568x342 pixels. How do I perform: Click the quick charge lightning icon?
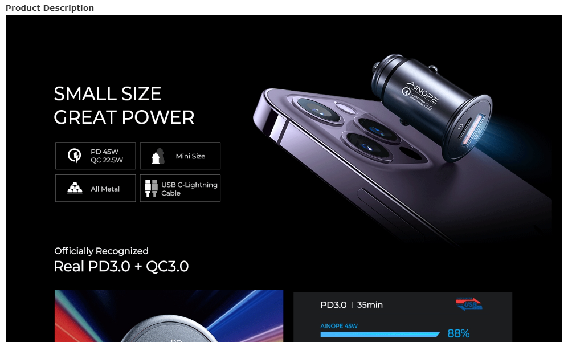74,156
